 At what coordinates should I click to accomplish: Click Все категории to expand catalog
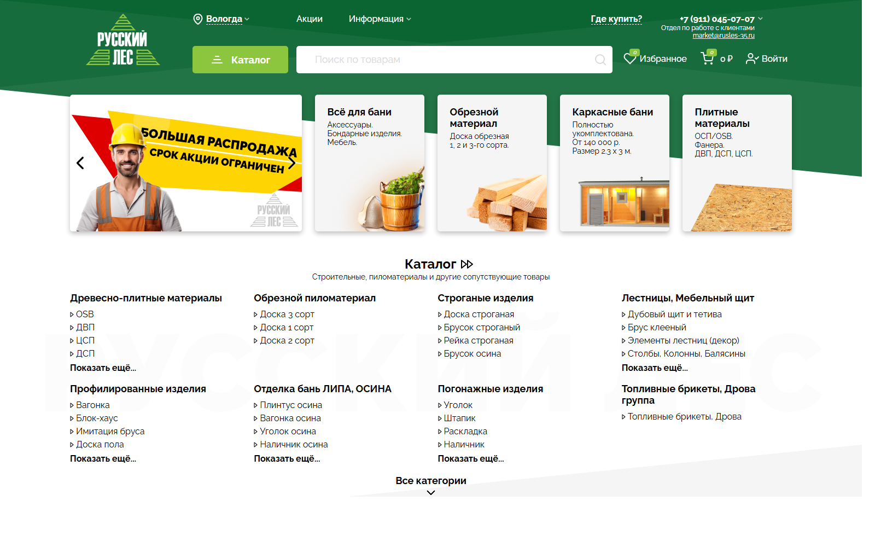coord(431,481)
